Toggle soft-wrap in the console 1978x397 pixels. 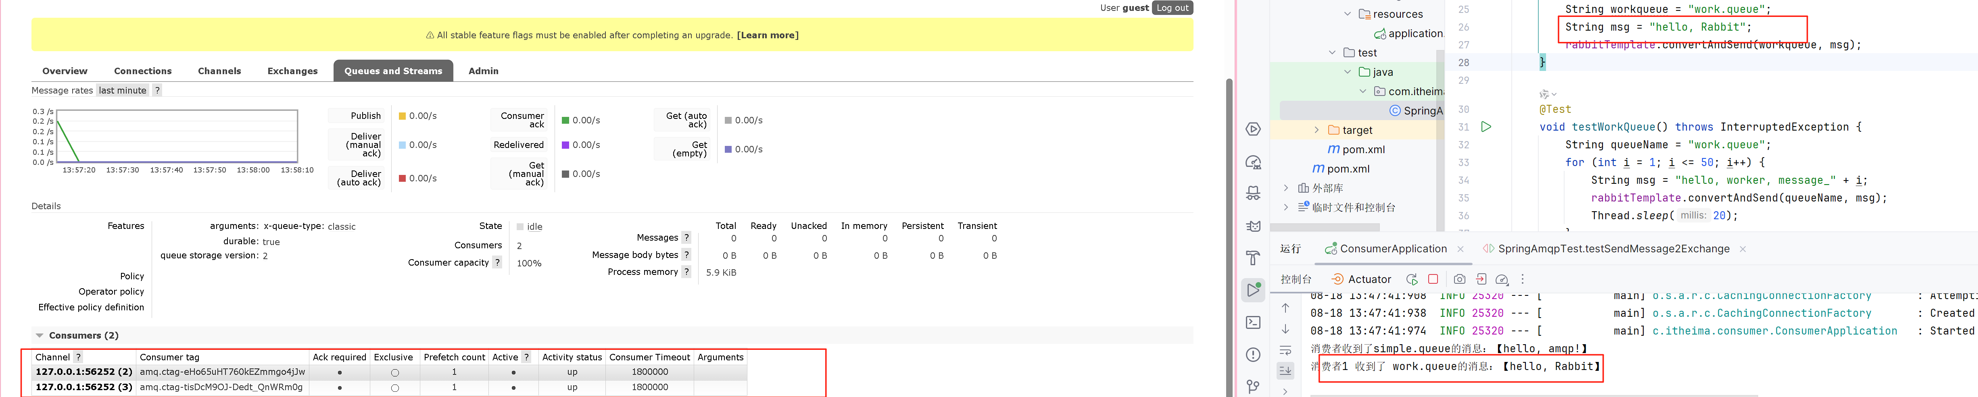[x=1285, y=350]
